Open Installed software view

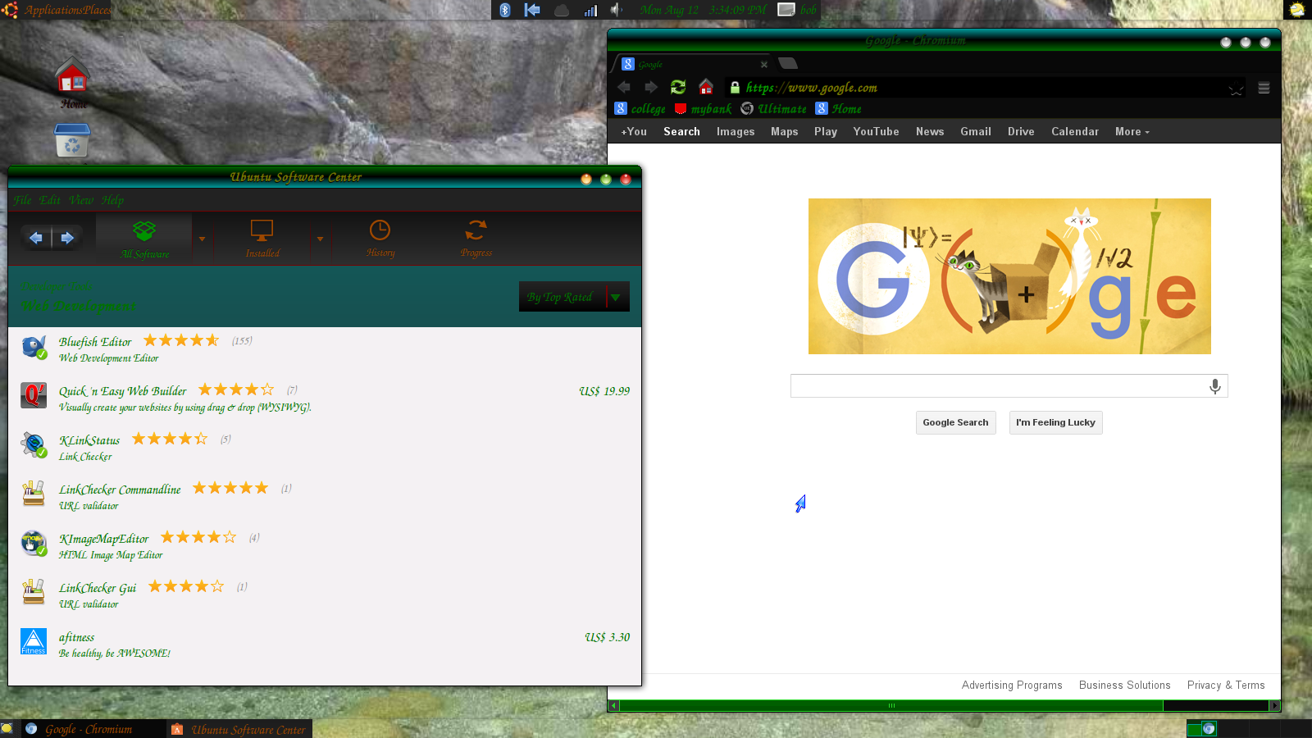point(262,239)
